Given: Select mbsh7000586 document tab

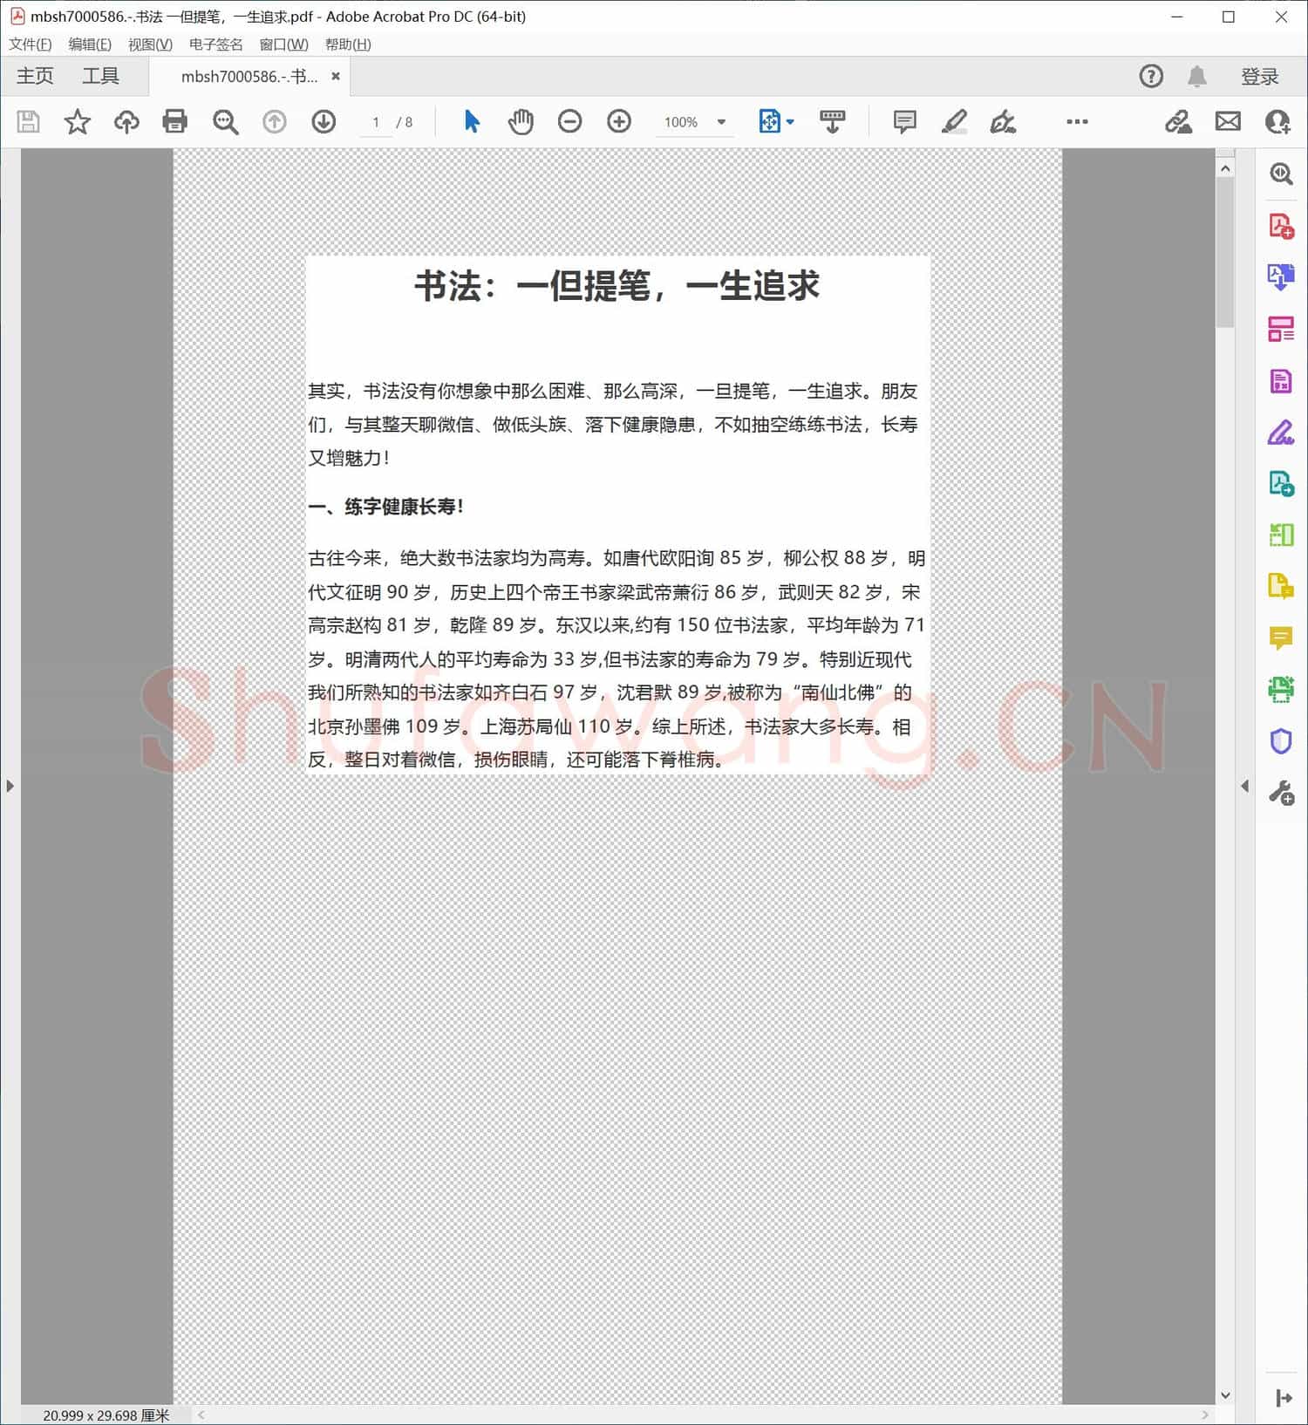Looking at the screenshot, I should click(x=249, y=77).
